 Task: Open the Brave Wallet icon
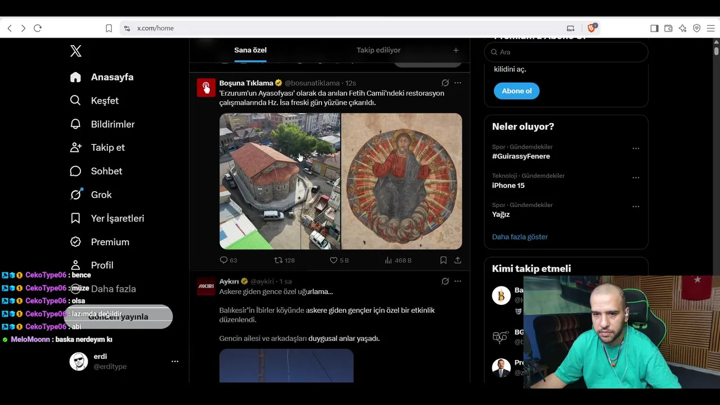[668, 28]
